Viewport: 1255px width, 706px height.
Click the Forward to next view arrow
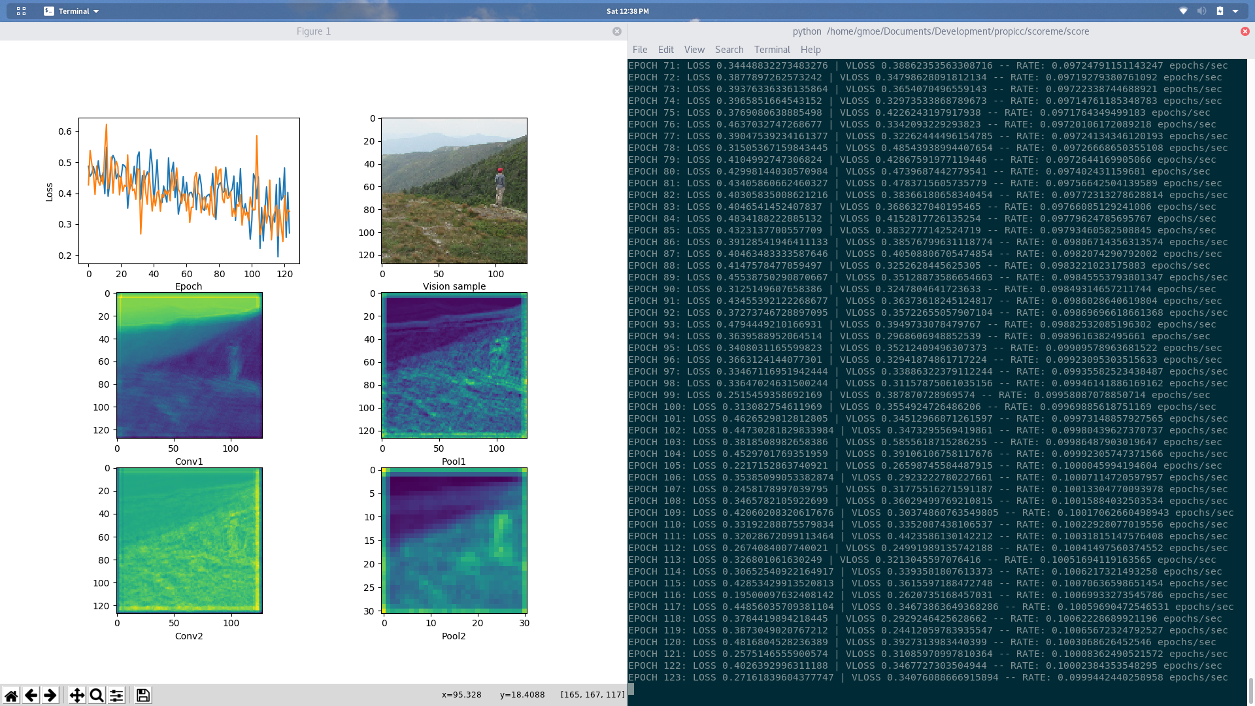[x=50, y=696]
